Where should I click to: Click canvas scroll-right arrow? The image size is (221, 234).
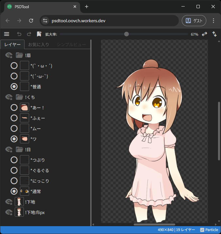pyautogui.click(x=216, y=225)
